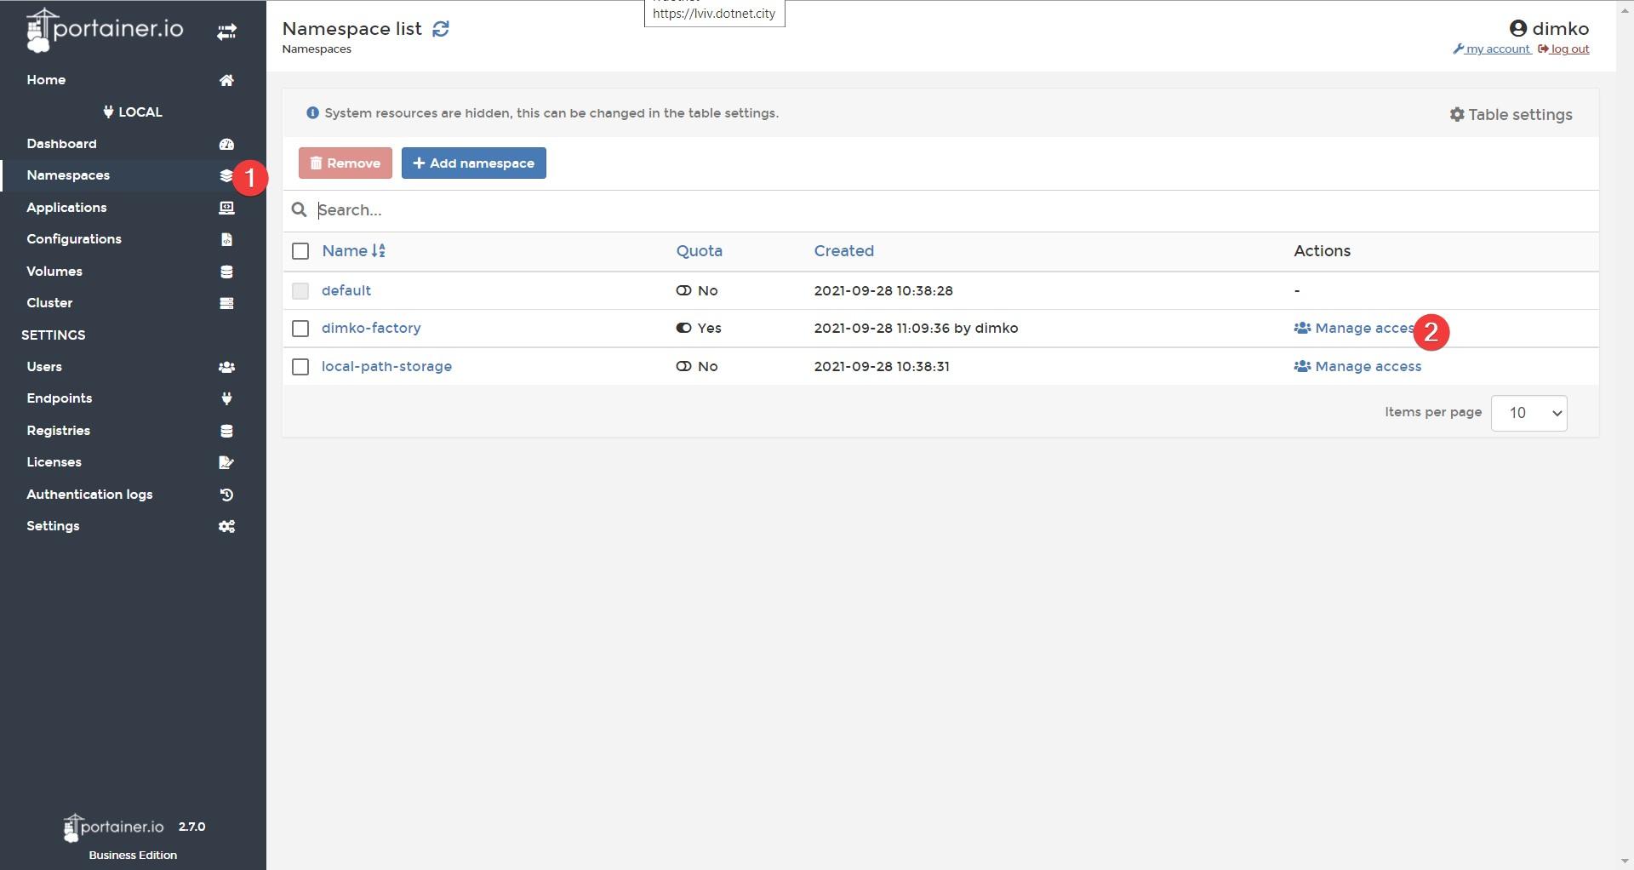
Task: Open Registries from the sidebar menu
Action: click(x=58, y=431)
